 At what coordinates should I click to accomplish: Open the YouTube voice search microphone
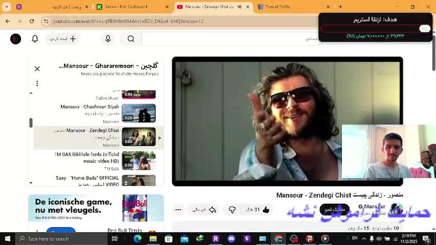[x=108, y=39]
